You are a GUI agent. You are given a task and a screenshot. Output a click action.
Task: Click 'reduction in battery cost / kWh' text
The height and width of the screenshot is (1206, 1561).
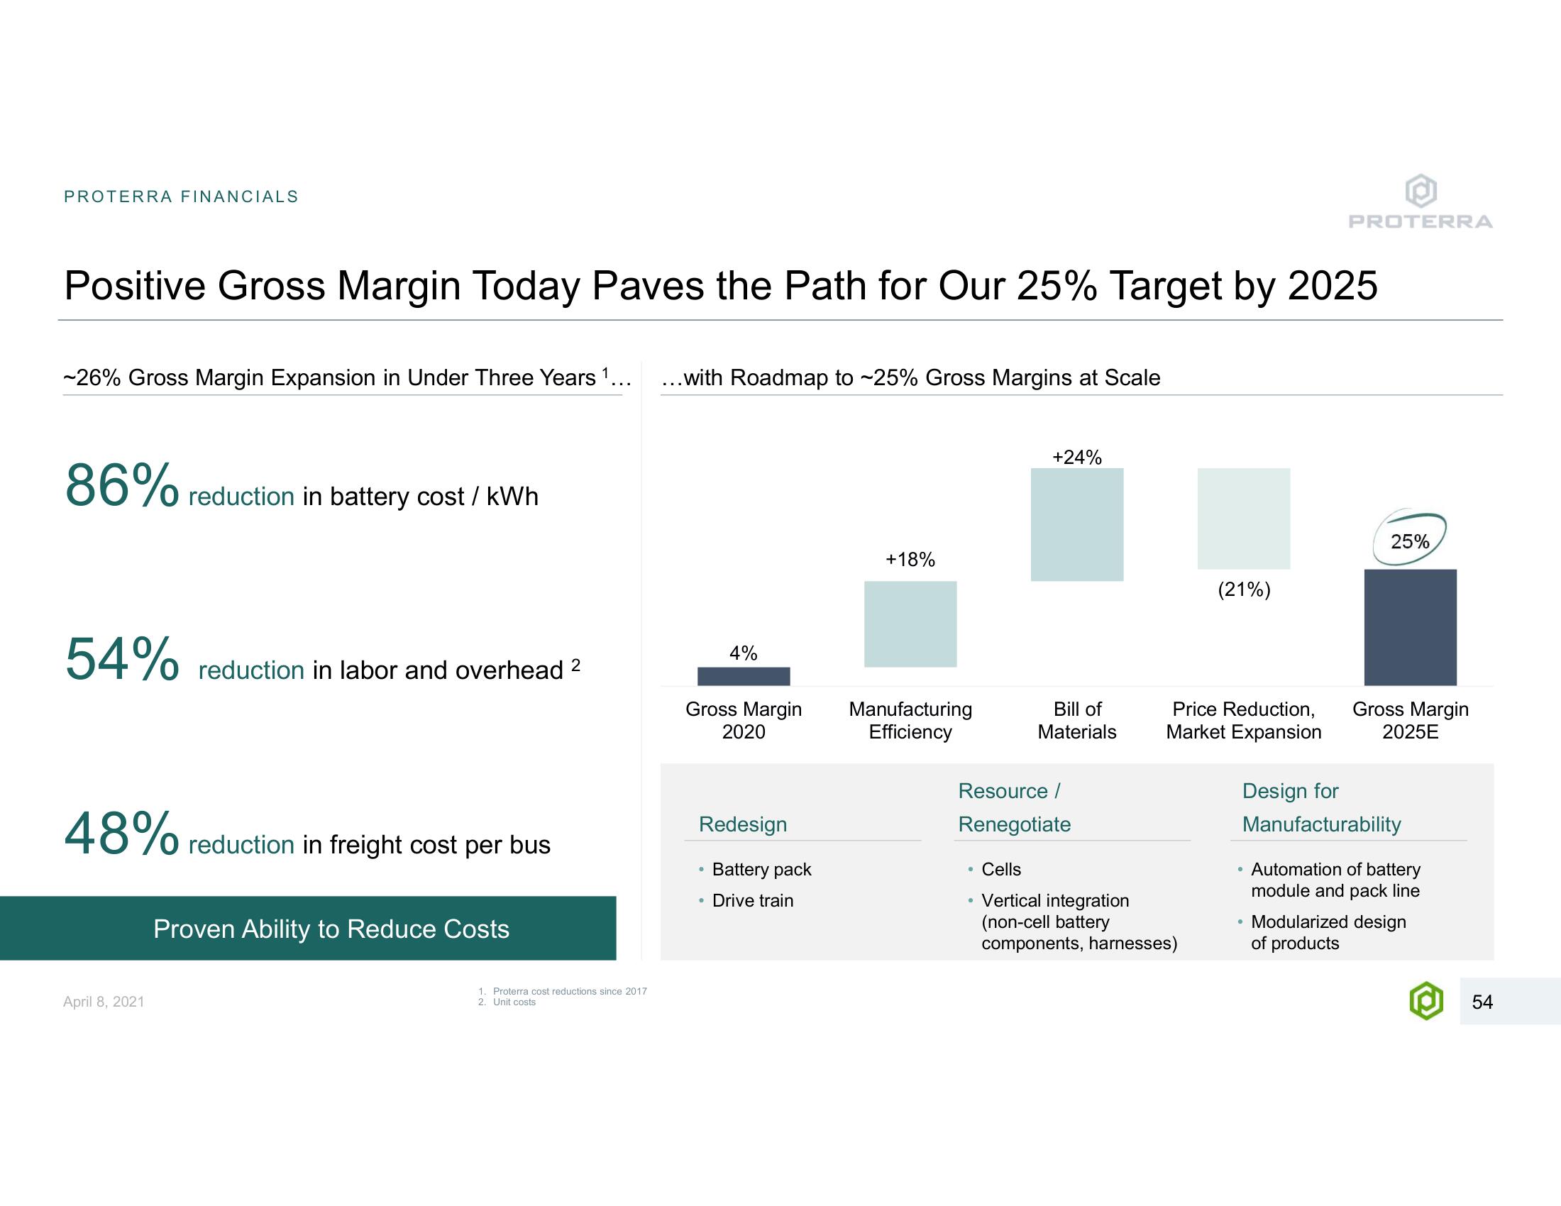(363, 496)
